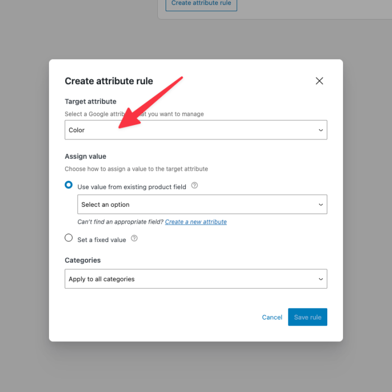The height and width of the screenshot is (392, 392).
Task: Close the Create attribute rule dialog
Action: point(320,81)
